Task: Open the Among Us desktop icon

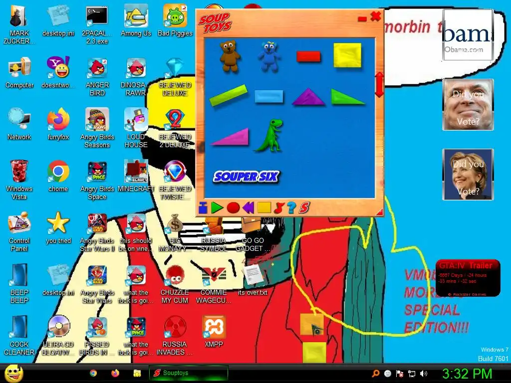Action: (136, 21)
